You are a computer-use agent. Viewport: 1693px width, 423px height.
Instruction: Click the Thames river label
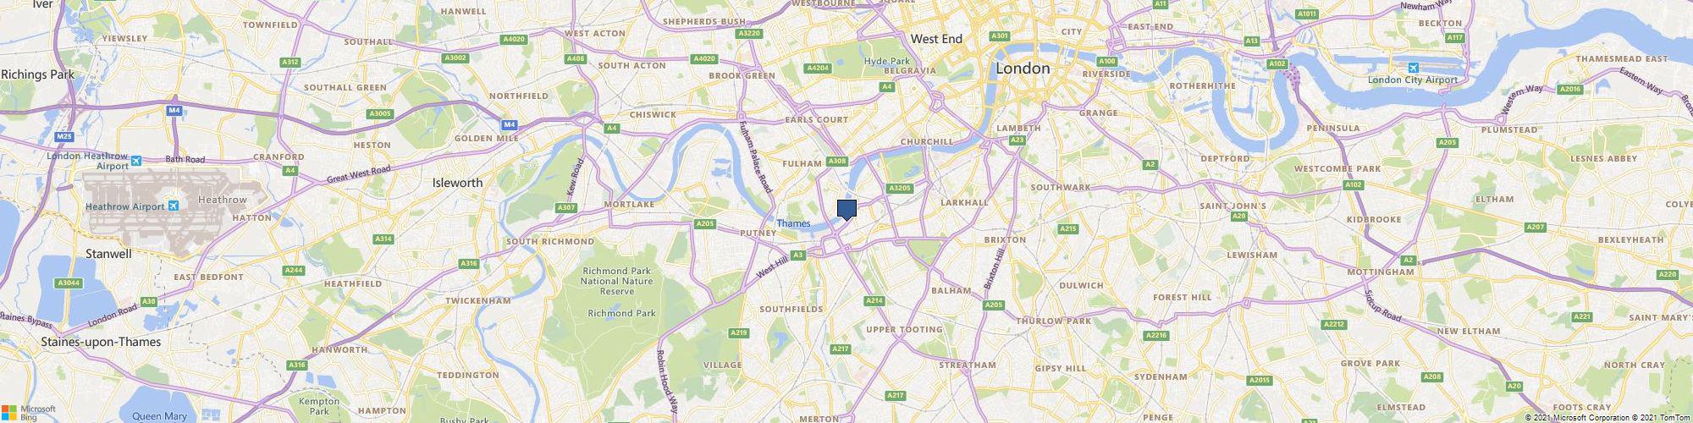(793, 223)
